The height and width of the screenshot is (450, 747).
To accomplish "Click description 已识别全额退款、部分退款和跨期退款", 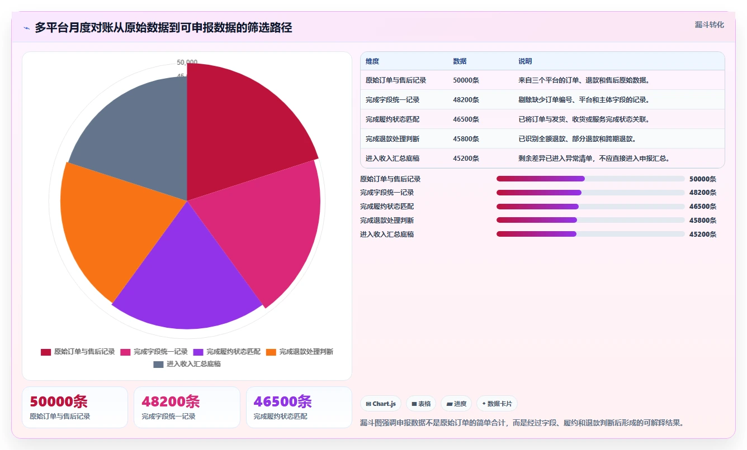I will (577, 139).
